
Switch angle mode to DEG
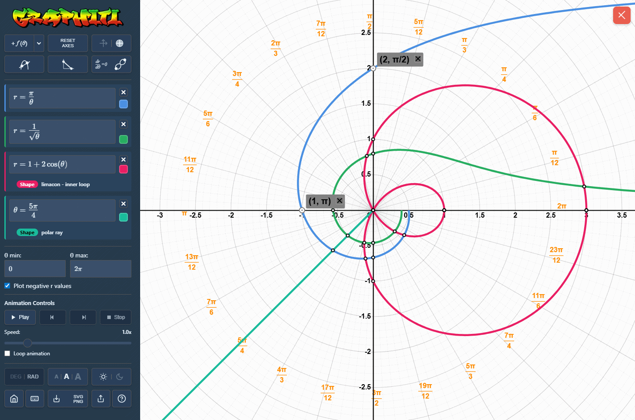16,377
